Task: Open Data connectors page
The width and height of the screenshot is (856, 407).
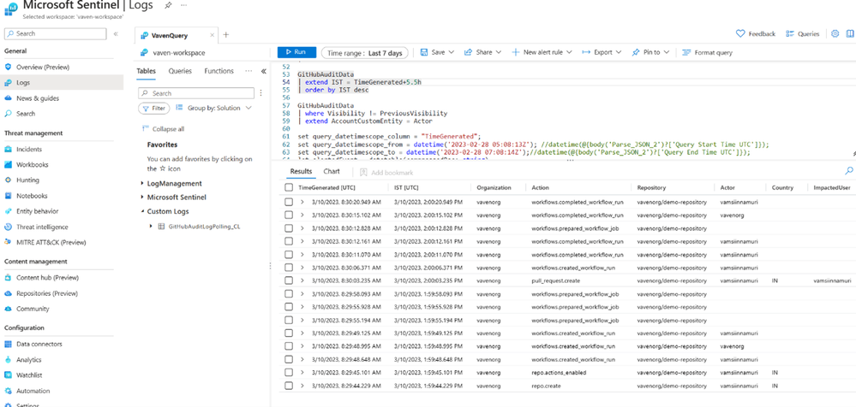Action: point(39,344)
